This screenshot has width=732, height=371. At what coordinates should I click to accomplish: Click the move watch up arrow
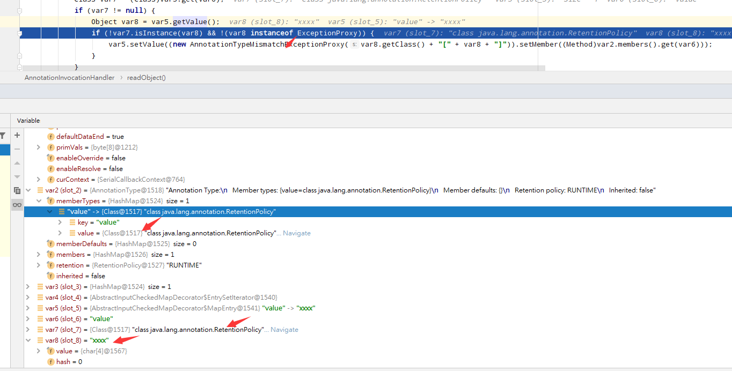click(17, 163)
